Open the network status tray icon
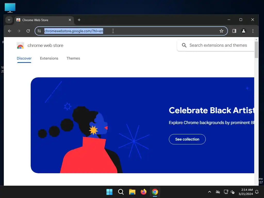Viewport: 264px width, 198px height. (226, 192)
